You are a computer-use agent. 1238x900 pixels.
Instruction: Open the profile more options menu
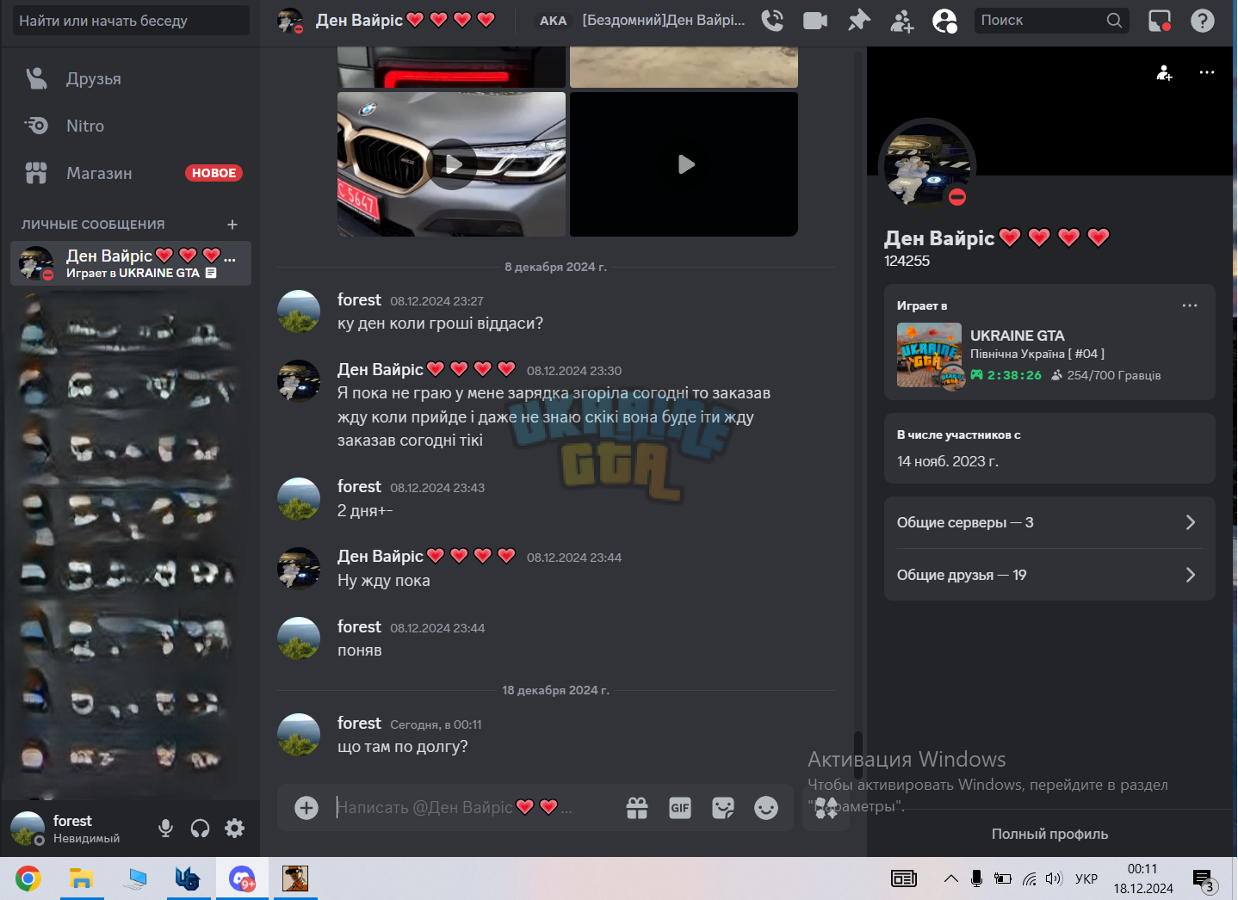1207,72
